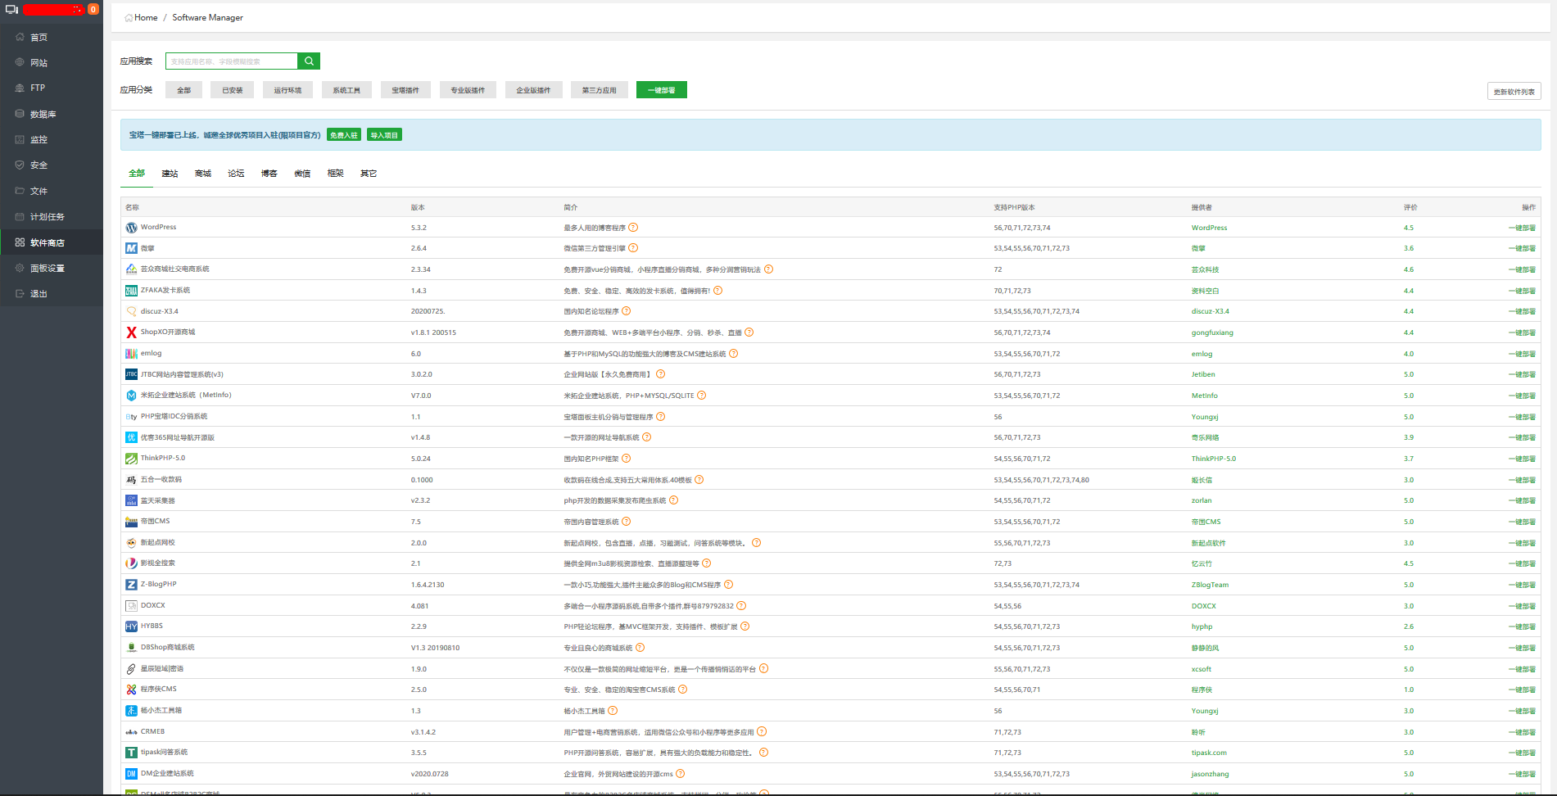Click the tipask问答系统 app icon
1557x796 pixels.
point(131,753)
